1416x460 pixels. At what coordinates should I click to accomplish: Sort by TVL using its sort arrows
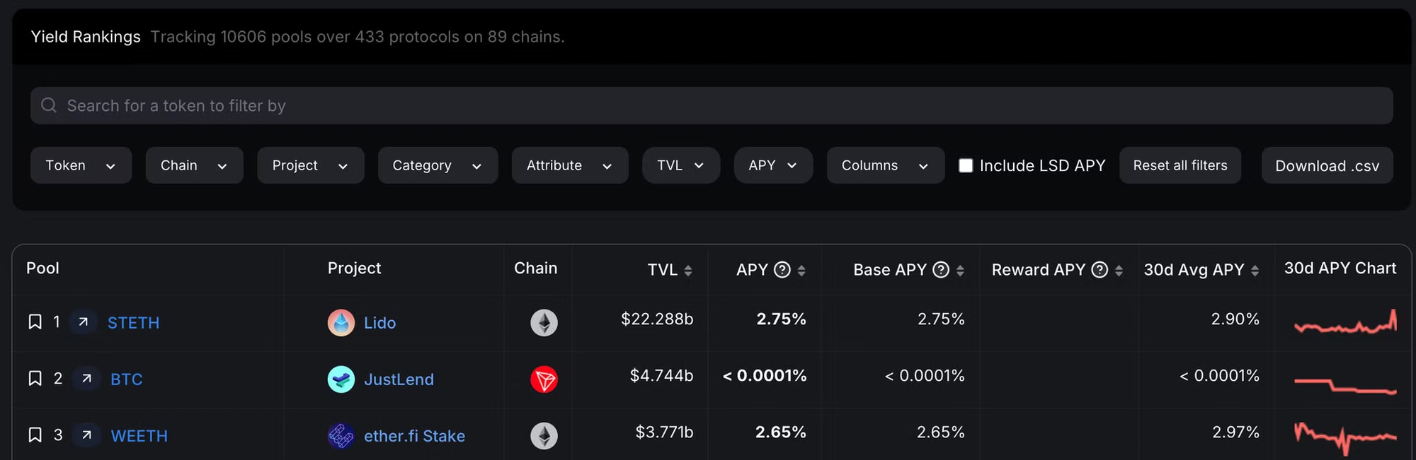pyautogui.click(x=688, y=271)
